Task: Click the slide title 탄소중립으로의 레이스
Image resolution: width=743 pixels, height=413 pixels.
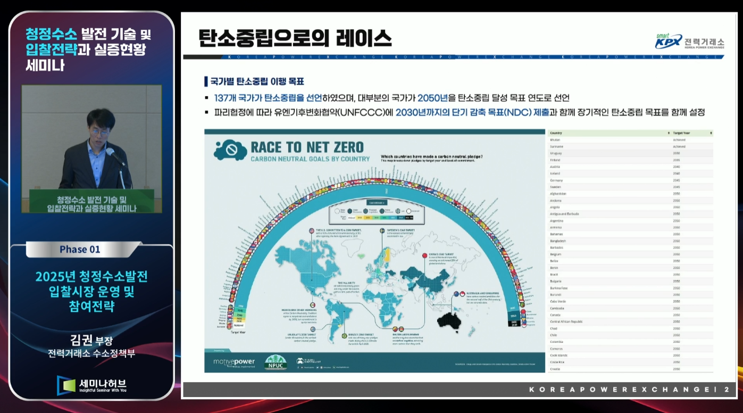Action: tap(295, 39)
